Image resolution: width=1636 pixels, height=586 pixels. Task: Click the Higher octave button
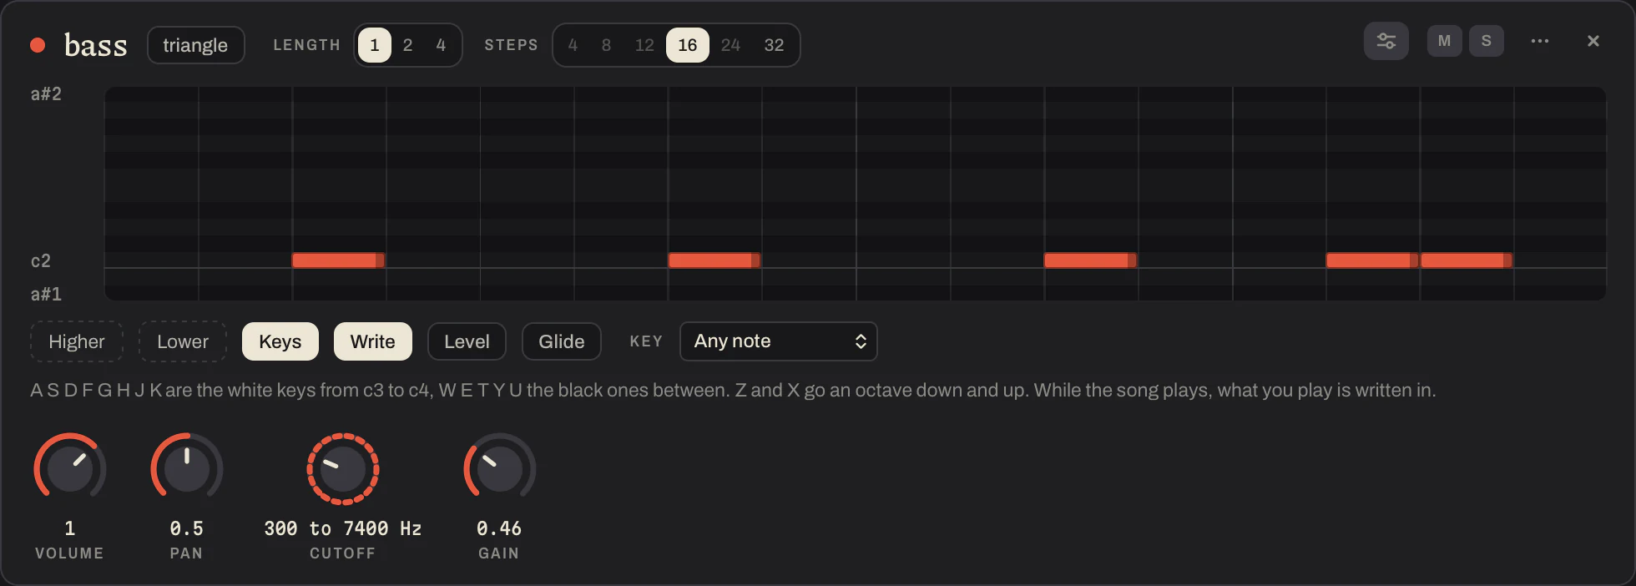(x=77, y=341)
